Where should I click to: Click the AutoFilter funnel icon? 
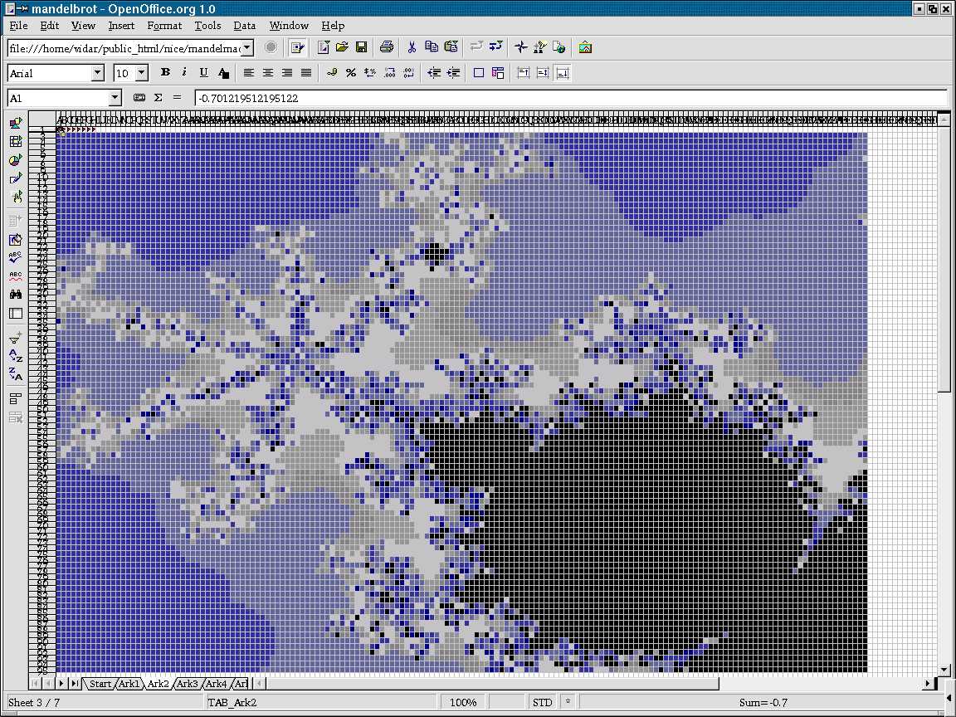pyautogui.click(x=16, y=338)
